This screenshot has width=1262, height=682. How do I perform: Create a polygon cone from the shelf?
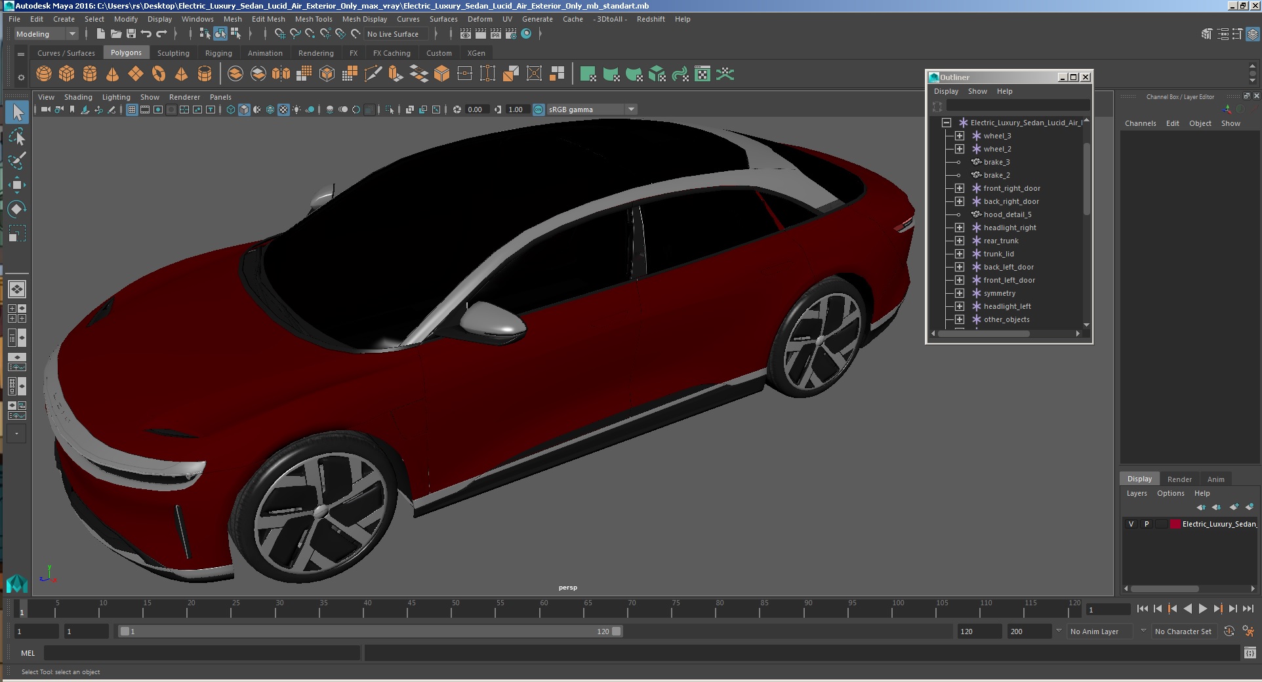[113, 74]
